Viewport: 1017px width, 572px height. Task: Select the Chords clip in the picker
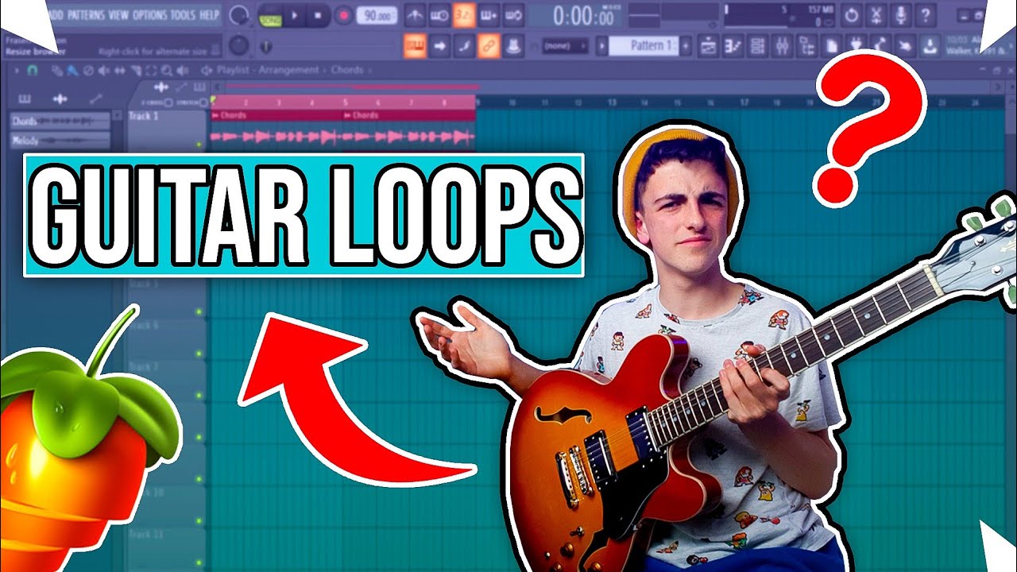[60, 121]
